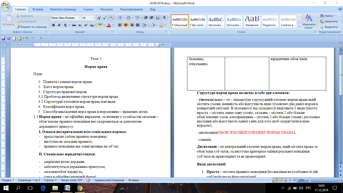343x193 pixels.
Task: Open the font size dropdown
Action: point(93,18)
